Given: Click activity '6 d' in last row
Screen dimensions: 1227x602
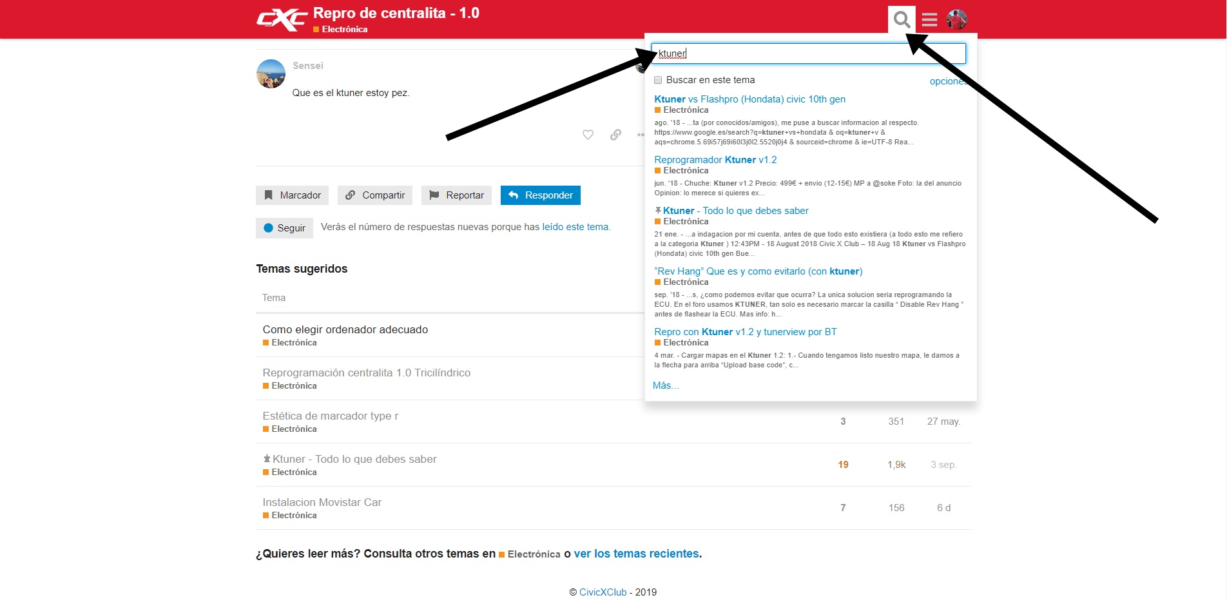Looking at the screenshot, I should coord(944,508).
